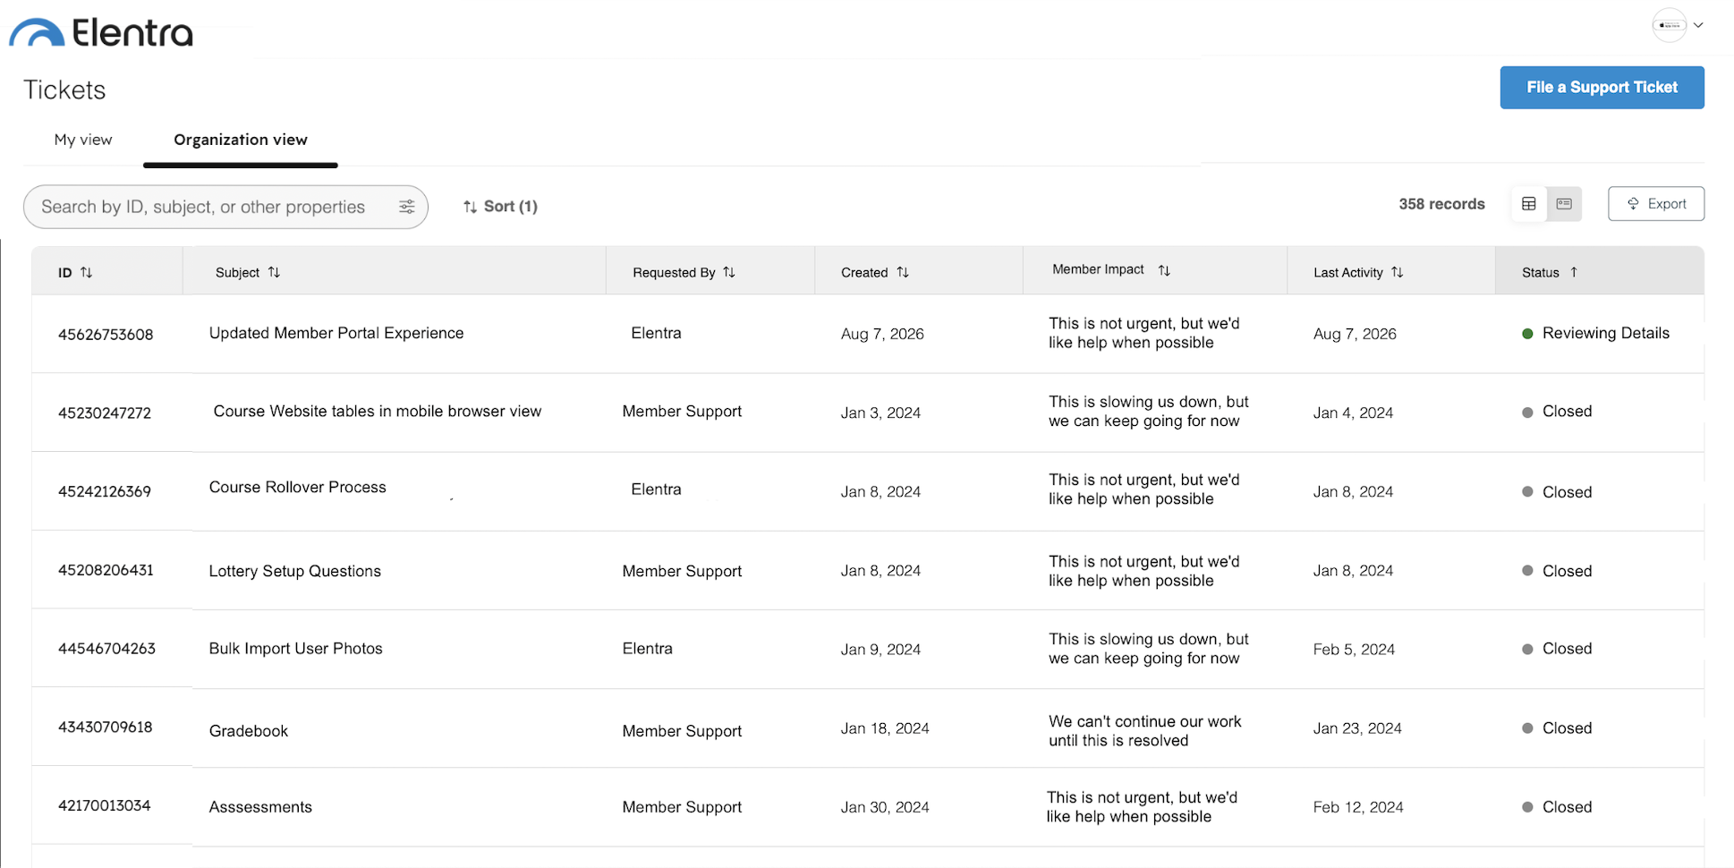Open the user avatar in top corner
The image size is (1734, 868).
[x=1669, y=25]
